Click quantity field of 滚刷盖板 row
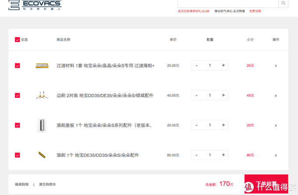This screenshot has height=195, width=298. 210,125
